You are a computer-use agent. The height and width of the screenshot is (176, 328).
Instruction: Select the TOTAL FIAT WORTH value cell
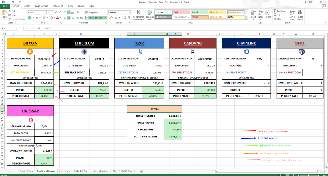[173, 136]
